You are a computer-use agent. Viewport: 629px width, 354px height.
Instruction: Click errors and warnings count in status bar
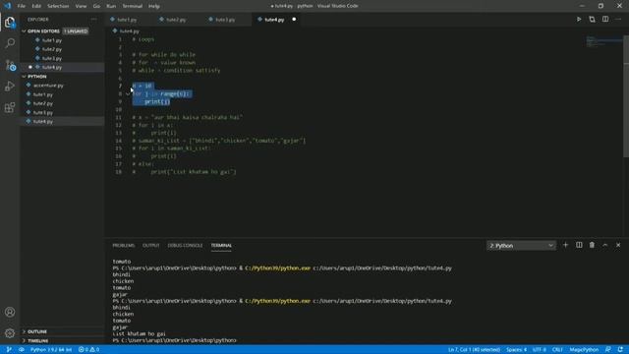click(88, 350)
